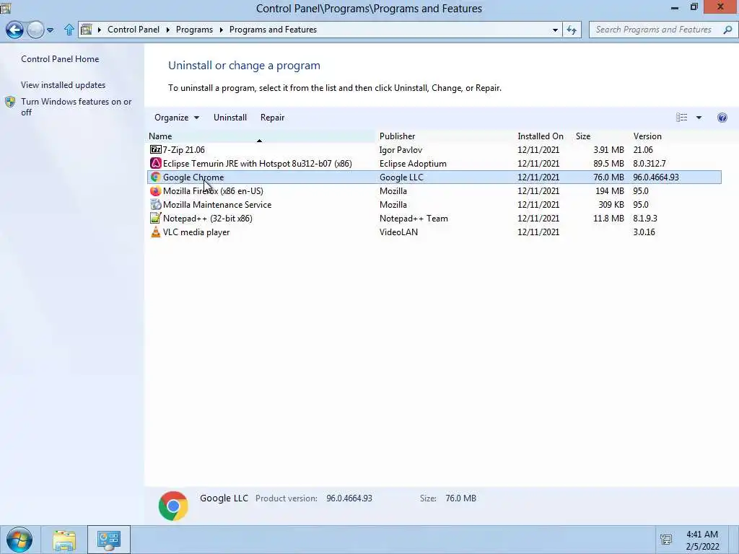This screenshot has height=554, width=739.
Task: Click the 7-Zip icon in list
Action: (156, 150)
